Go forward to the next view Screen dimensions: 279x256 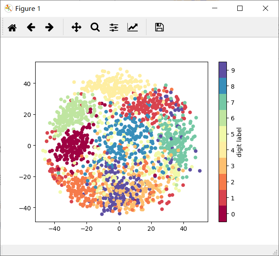pos(49,27)
